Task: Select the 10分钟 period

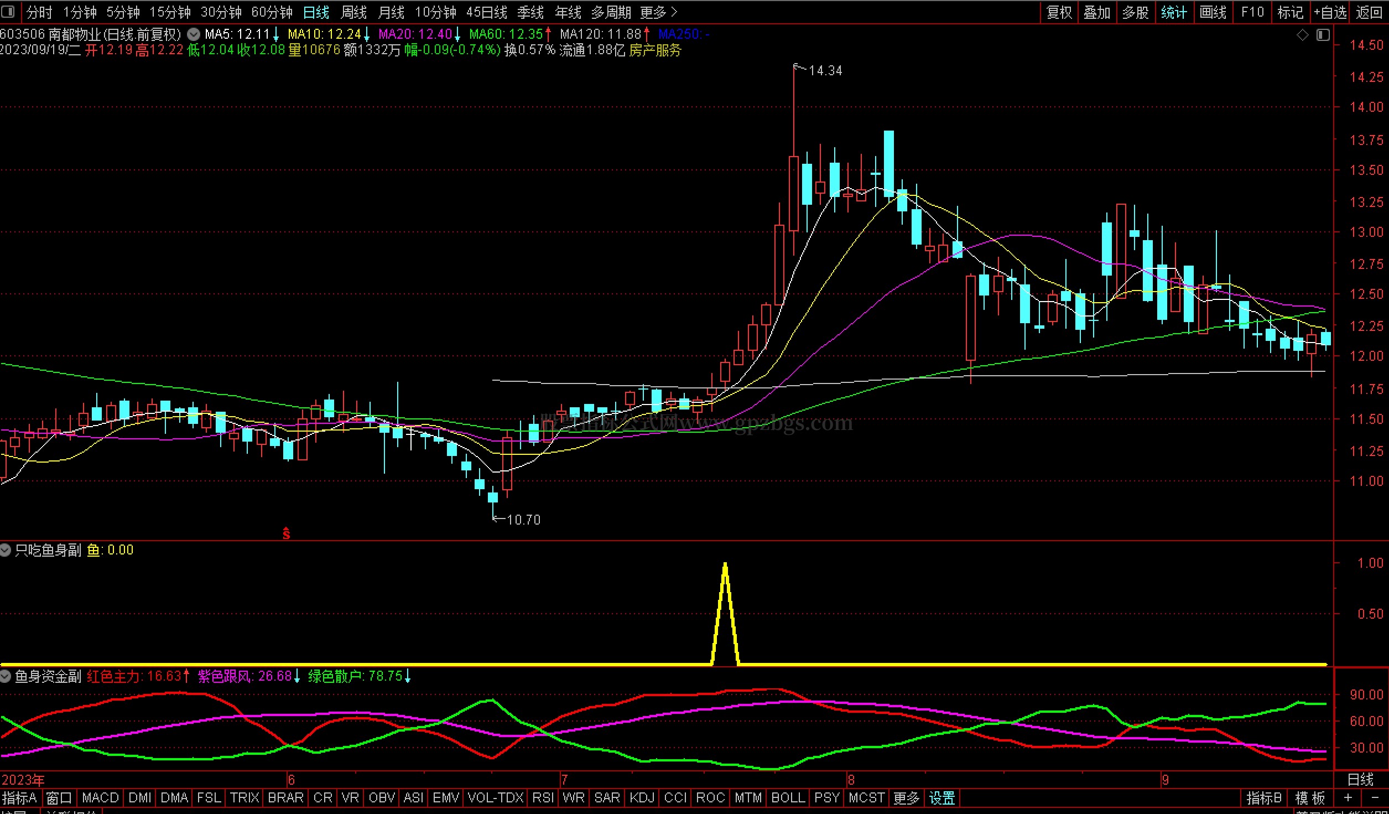Action: point(435,12)
